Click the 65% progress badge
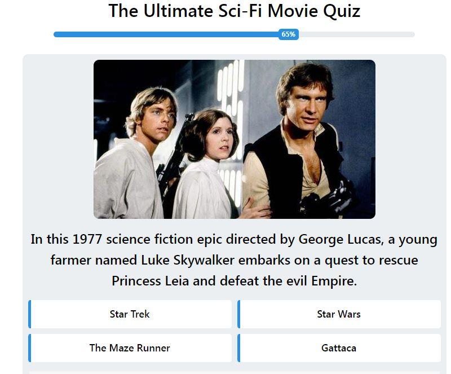Image resolution: width=451 pixels, height=374 pixels. [x=289, y=34]
